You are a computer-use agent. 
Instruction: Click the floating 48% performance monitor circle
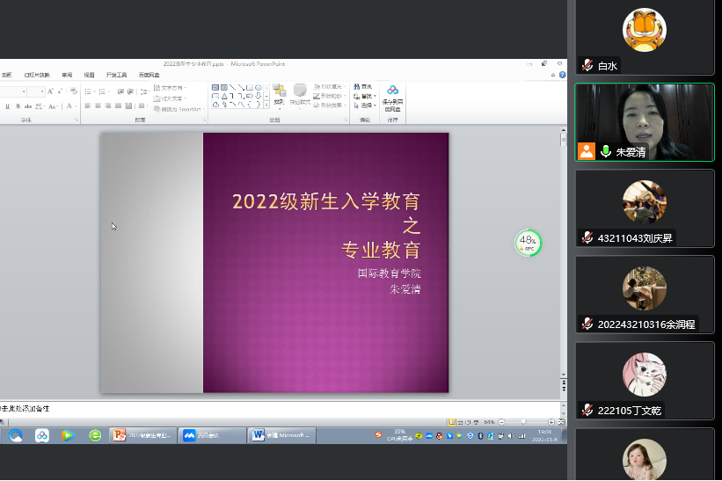tap(528, 243)
